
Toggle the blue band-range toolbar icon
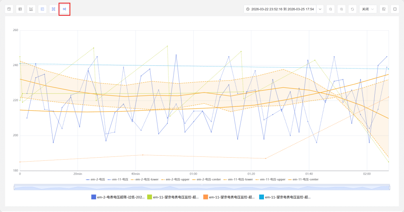point(53,9)
